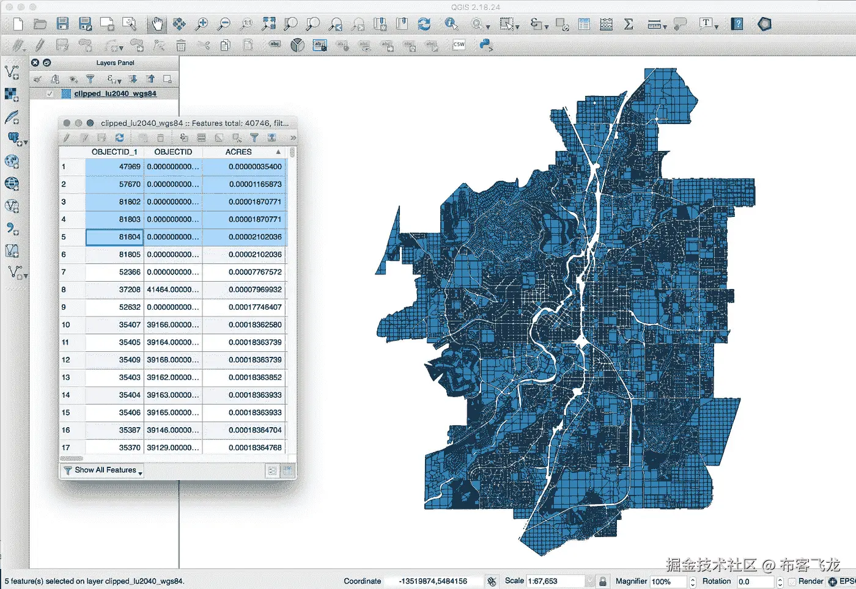Screen dimensions: 856x589
Task: Toggle the Render checkbox in status bar
Action: (x=792, y=581)
